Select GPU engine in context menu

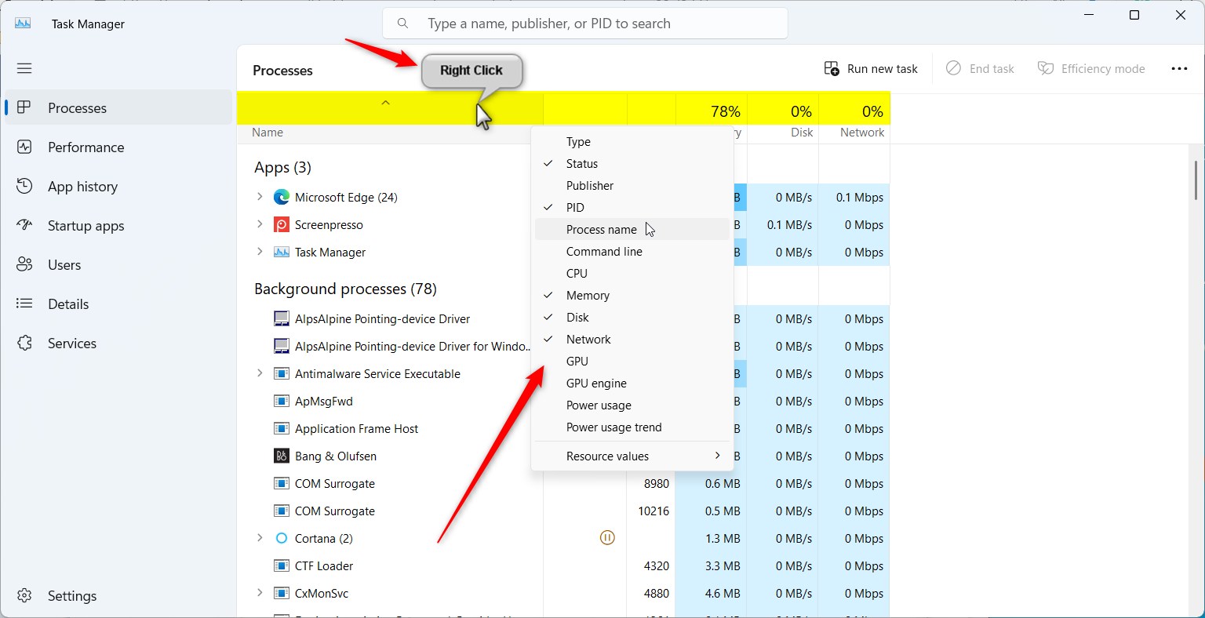coord(632,383)
